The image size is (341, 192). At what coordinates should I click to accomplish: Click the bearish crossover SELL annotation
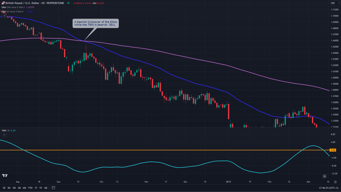(96, 23)
